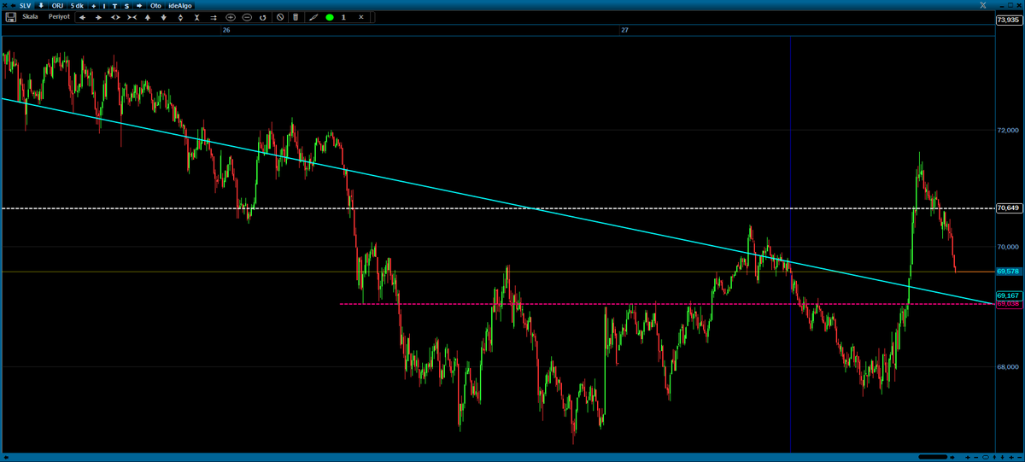The width and height of the screenshot is (1025, 462).
Task: Move the chart up with the toolbar arrow
Action: pyautogui.click(x=148, y=17)
